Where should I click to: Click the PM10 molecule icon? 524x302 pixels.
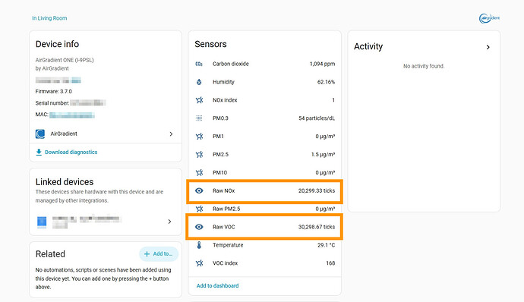coord(199,172)
